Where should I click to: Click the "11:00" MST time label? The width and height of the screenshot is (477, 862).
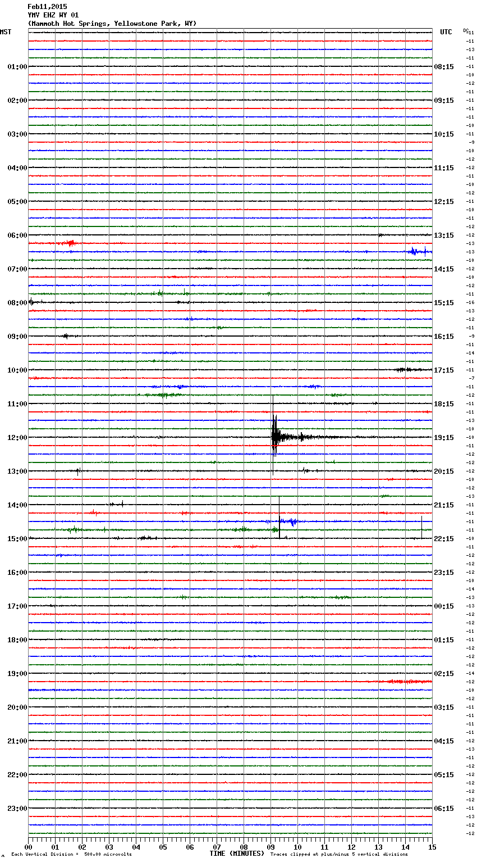(x=17, y=404)
